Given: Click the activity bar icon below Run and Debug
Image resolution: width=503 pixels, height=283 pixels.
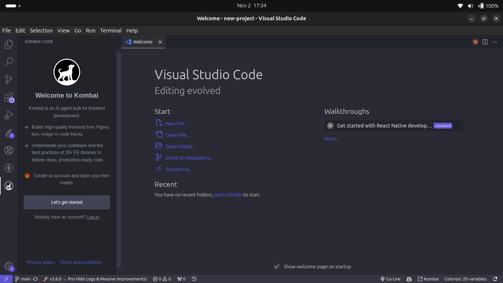Looking at the screenshot, I should 9,133.
